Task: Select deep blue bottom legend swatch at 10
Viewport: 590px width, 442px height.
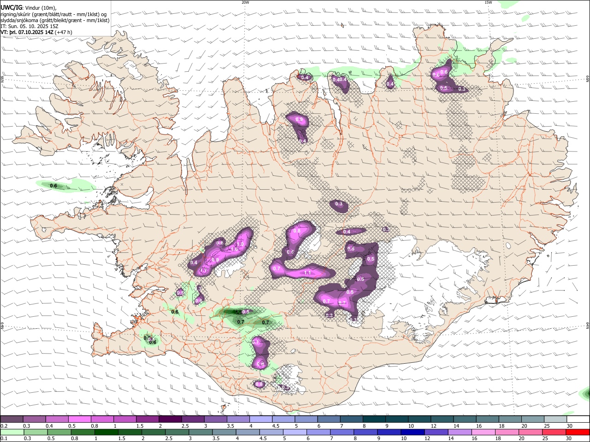Action: [x=413, y=432]
